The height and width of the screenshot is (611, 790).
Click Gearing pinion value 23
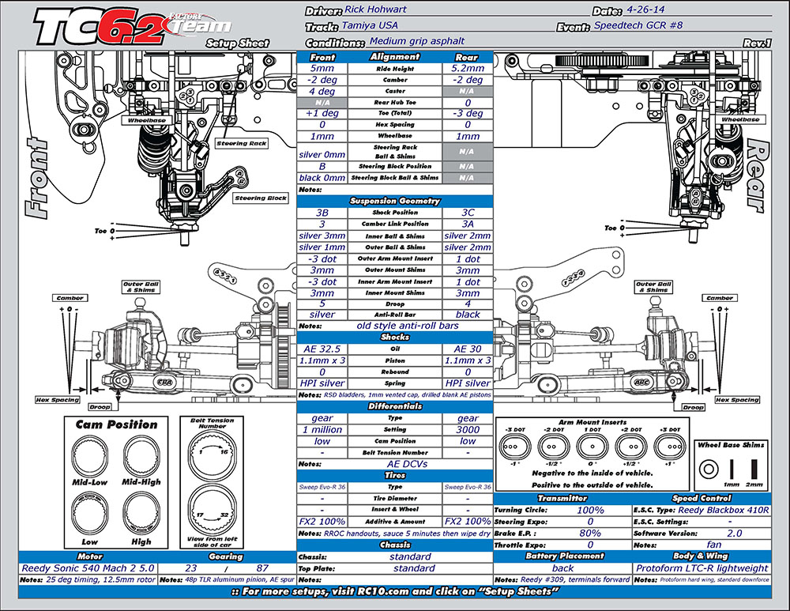pyautogui.click(x=191, y=568)
